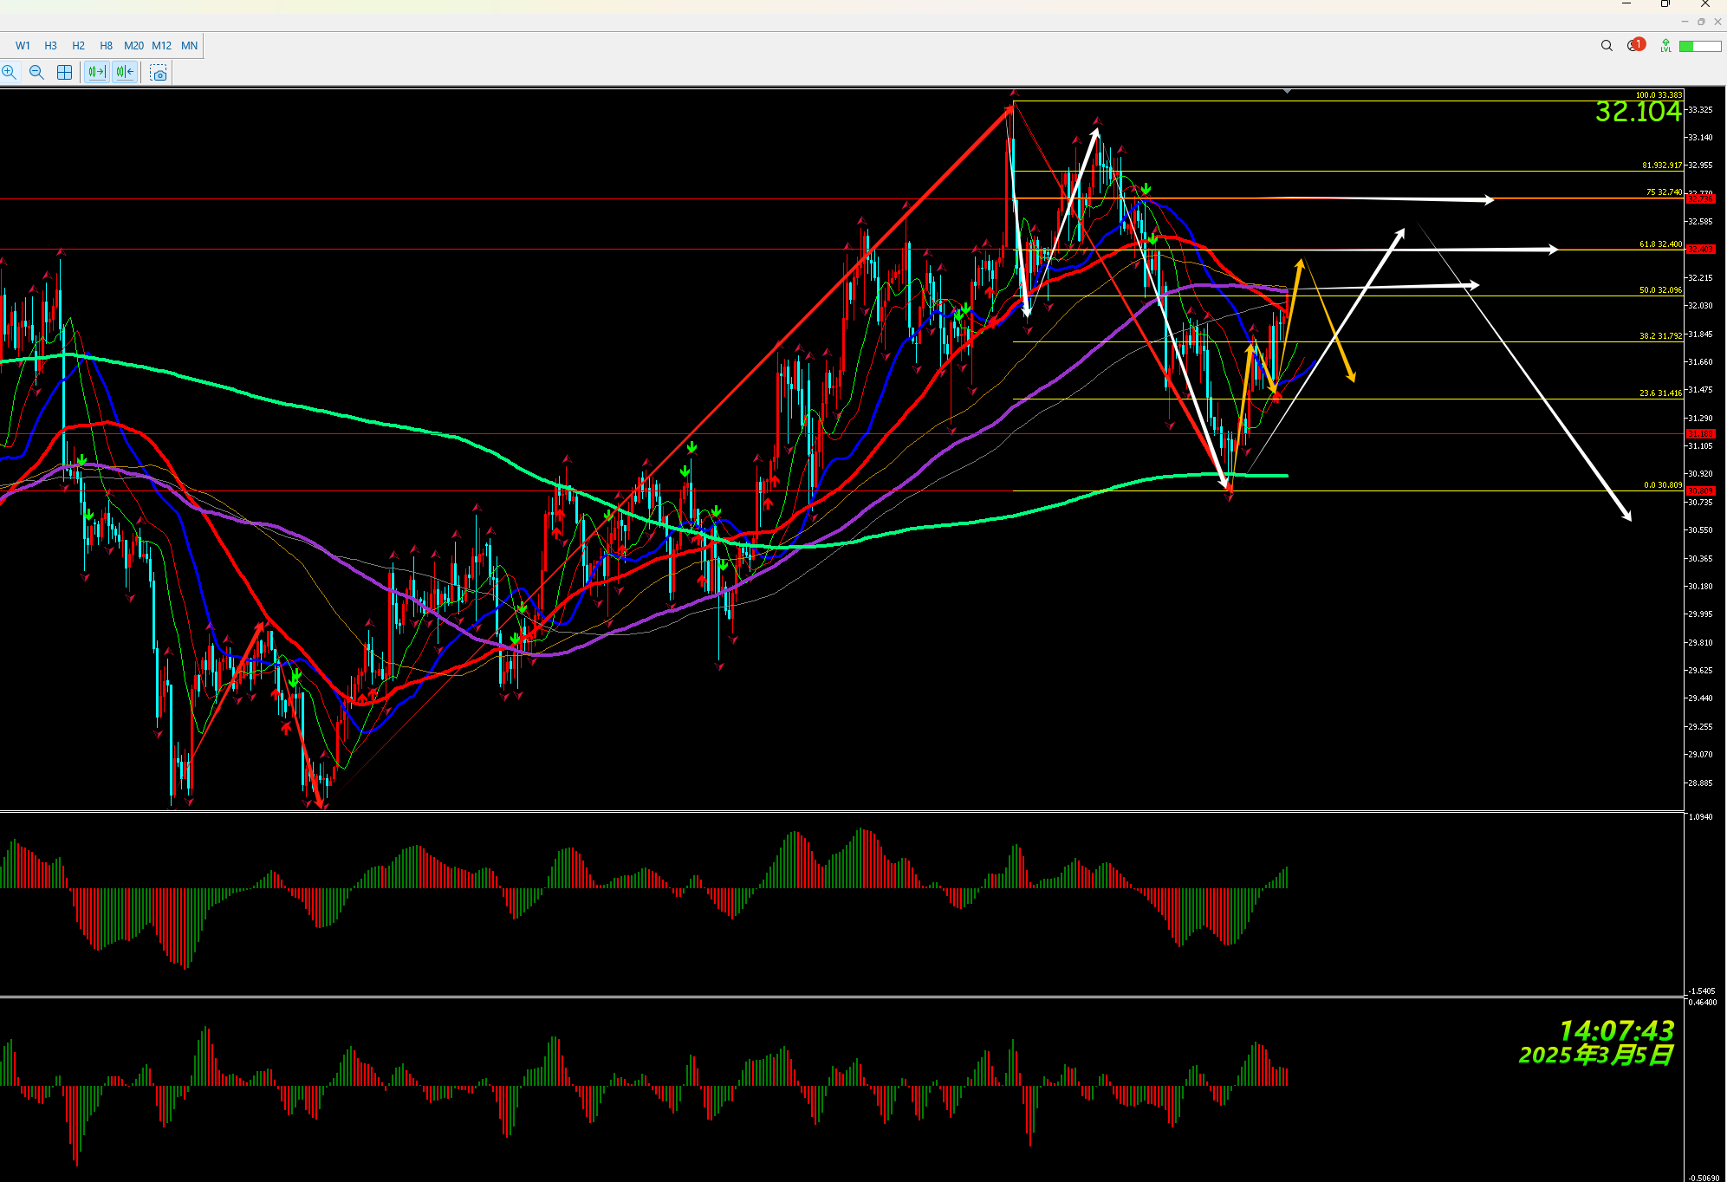Toggle chart shift from right edge
This screenshot has width=1727, height=1182.
pos(125,73)
